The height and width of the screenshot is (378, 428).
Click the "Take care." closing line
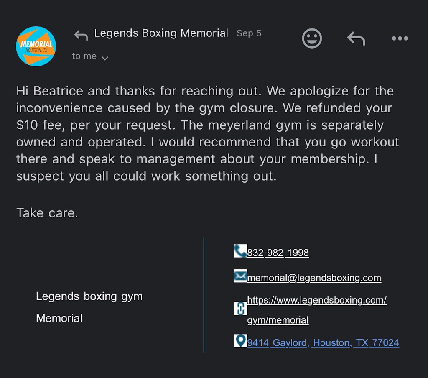click(x=47, y=213)
